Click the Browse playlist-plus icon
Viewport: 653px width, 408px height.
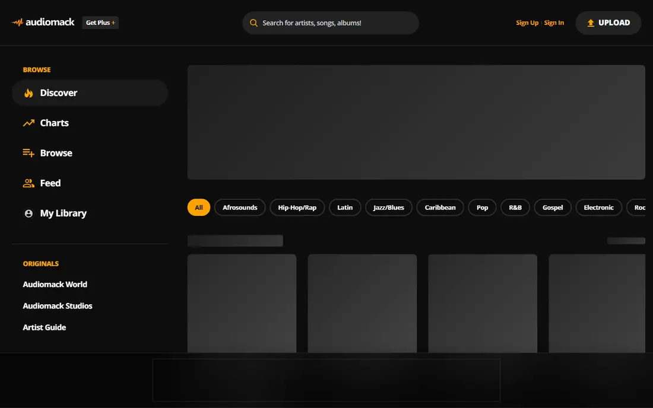(28, 153)
